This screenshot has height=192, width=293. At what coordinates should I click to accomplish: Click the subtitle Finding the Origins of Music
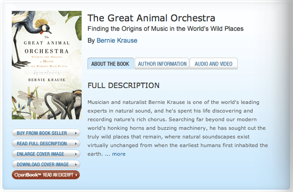(166, 29)
